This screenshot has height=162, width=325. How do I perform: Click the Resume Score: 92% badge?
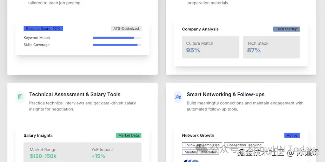pos(43,28)
